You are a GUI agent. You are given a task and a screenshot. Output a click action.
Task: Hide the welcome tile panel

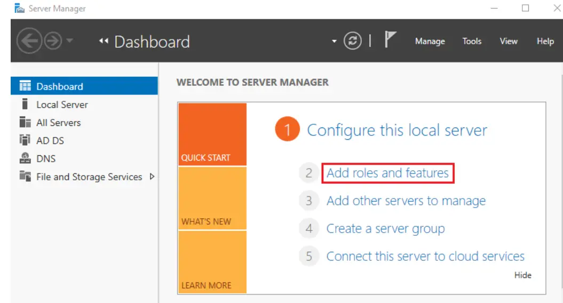tap(523, 275)
